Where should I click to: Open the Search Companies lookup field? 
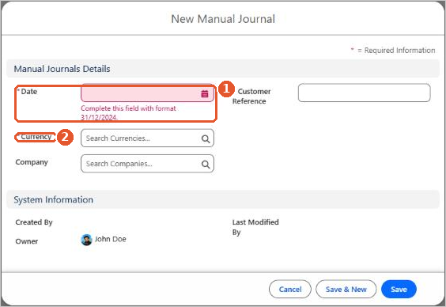147,164
